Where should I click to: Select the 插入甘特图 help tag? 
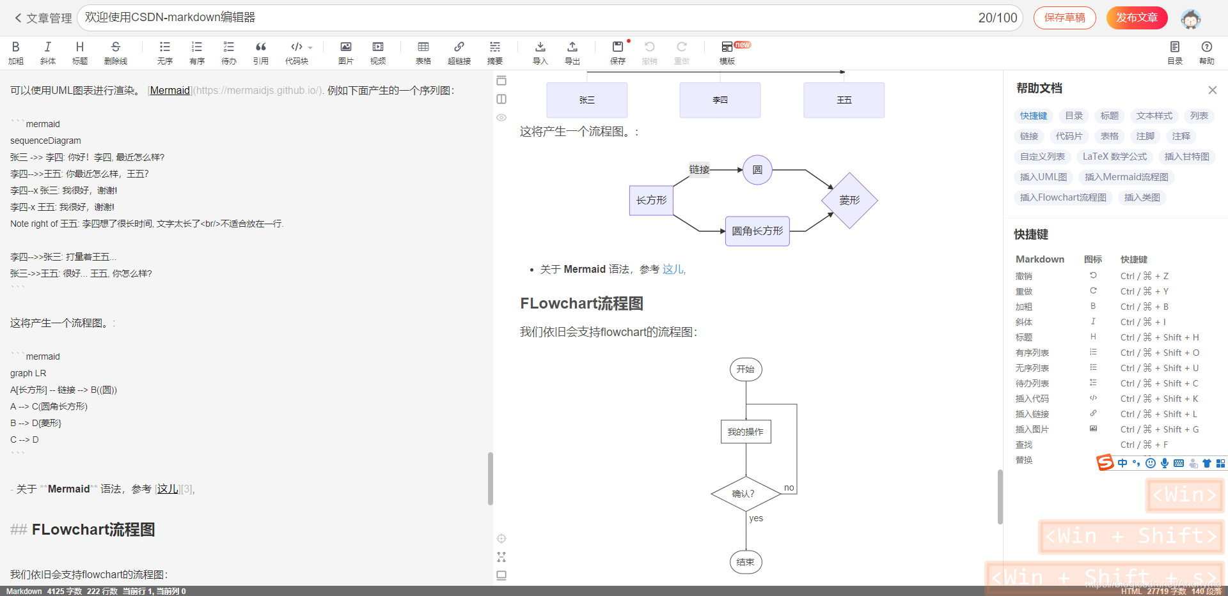pyautogui.click(x=1187, y=157)
